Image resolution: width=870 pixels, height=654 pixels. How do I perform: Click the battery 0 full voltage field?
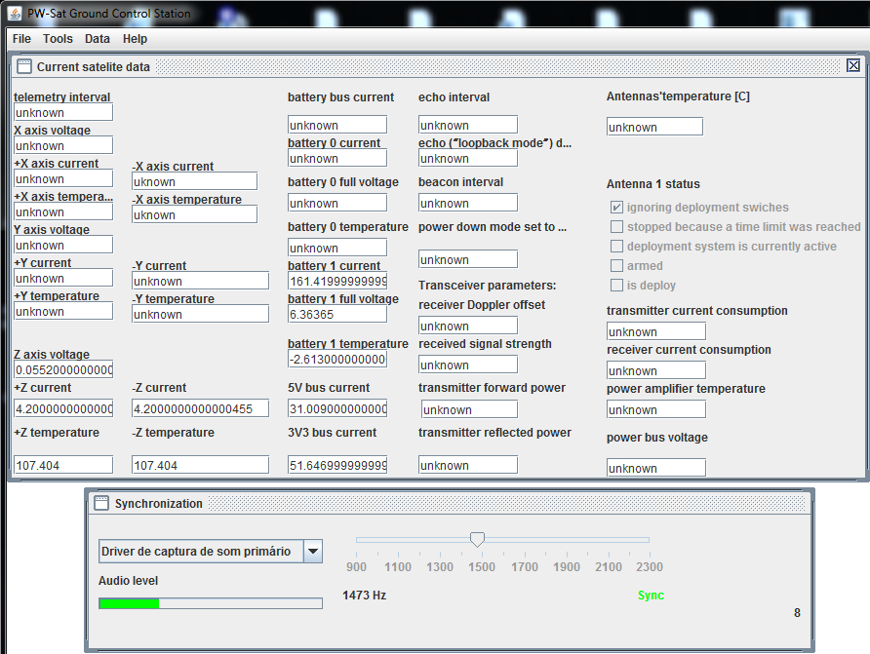[337, 204]
